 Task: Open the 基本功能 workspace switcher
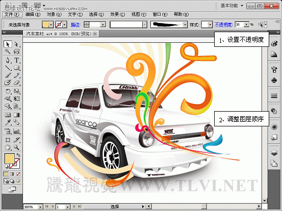pyautogui.click(x=232, y=6)
